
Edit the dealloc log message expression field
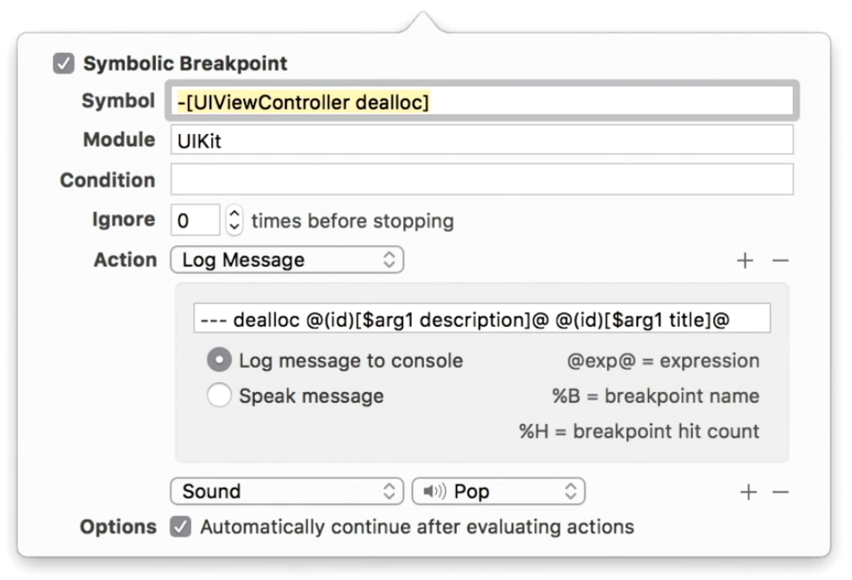click(481, 318)
